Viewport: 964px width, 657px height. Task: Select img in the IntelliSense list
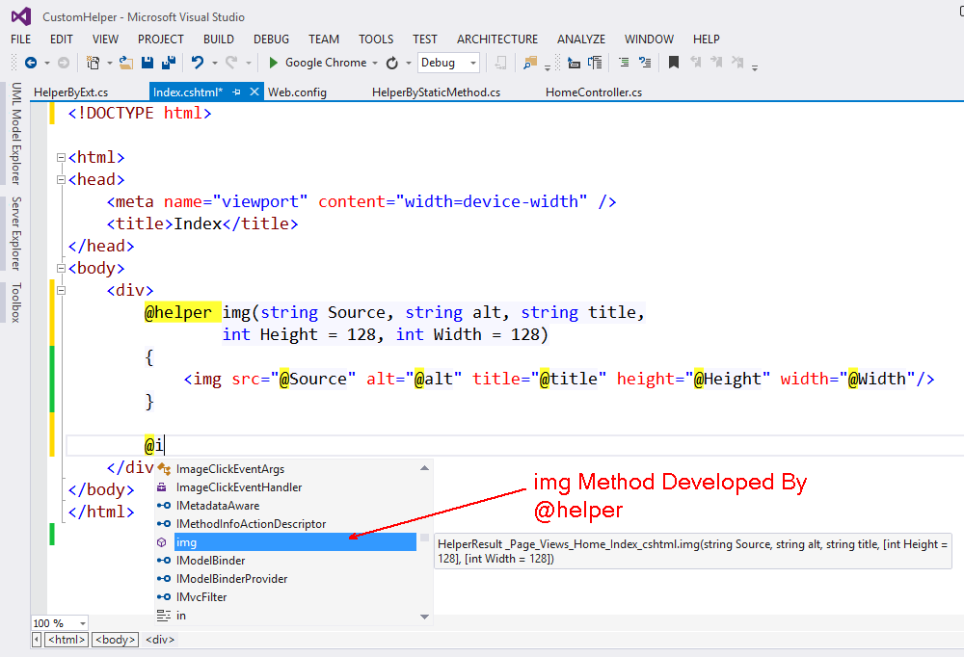(x=187, y=542)
